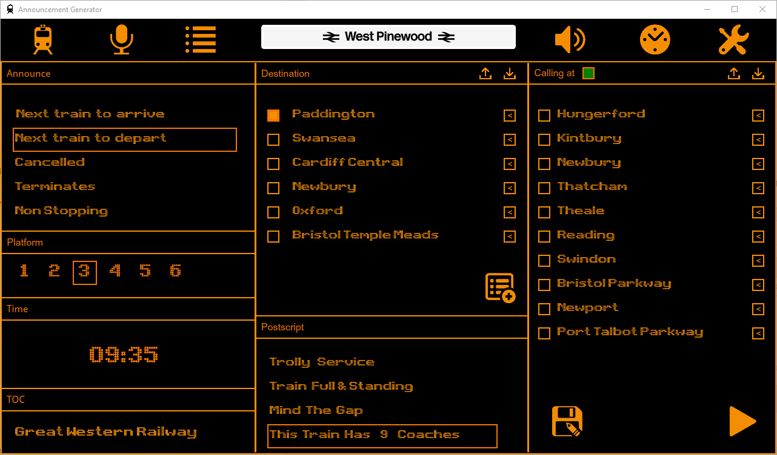Uncheck the Paddington destination checkbox
777x455 pixels.
(x=273, y=116)
